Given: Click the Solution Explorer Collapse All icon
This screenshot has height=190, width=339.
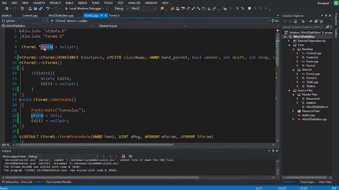Looking at the screenshot, I should 316,21.
